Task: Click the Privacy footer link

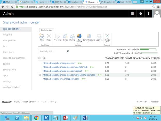Action: (53, 102)
